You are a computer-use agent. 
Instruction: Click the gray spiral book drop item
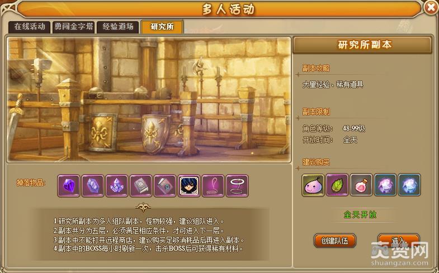[141, 186]
